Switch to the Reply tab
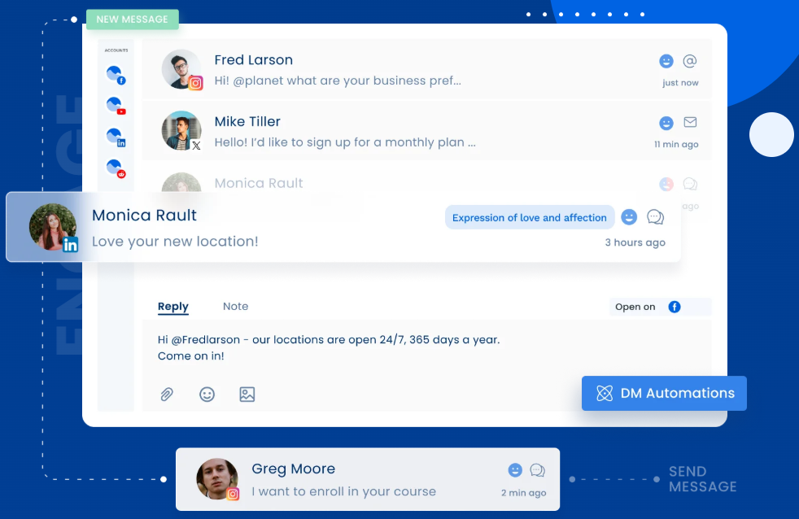 pos(173,307)
